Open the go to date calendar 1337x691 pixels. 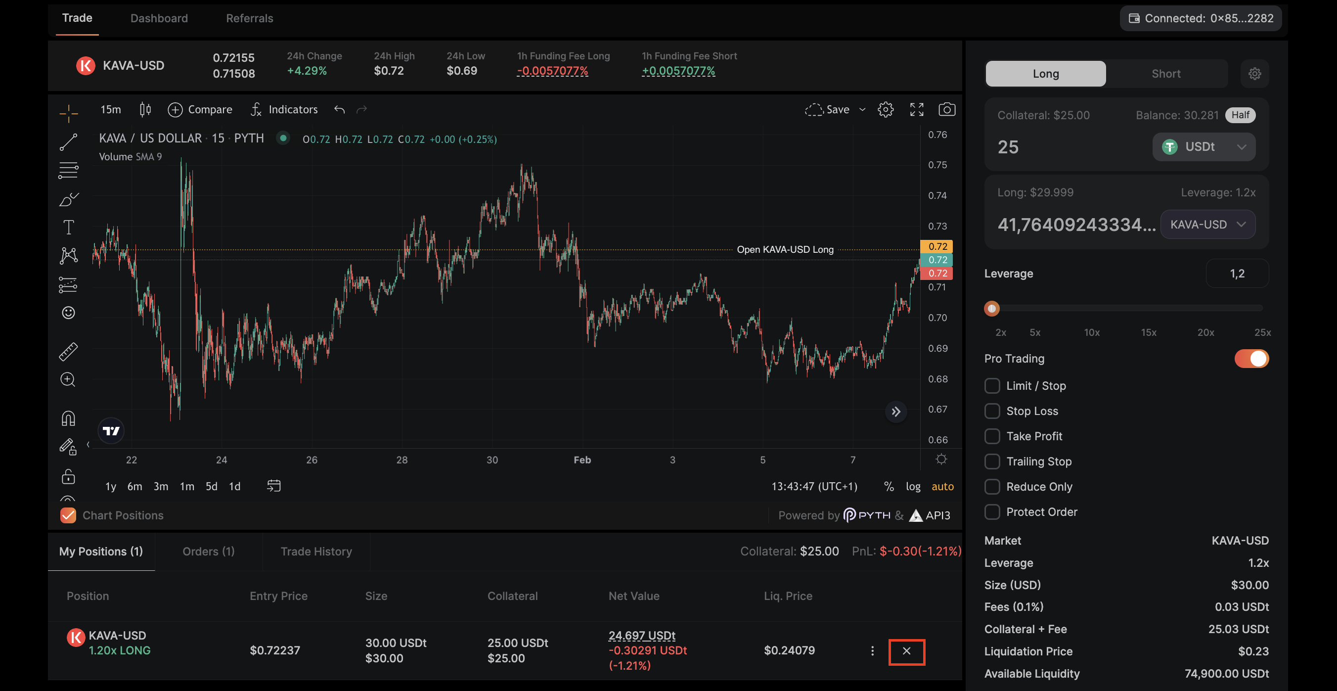tap(273, 486)
